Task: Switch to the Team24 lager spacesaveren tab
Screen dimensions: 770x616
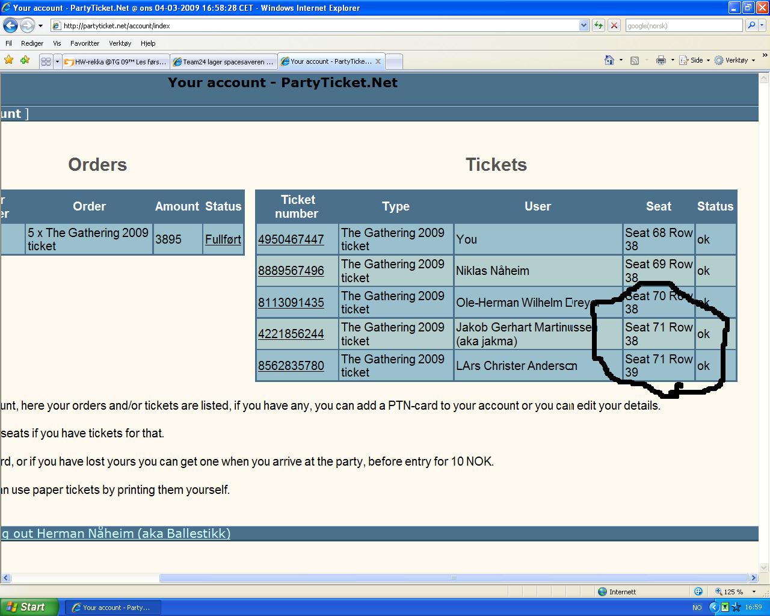Action: click(x=224, y=61)
